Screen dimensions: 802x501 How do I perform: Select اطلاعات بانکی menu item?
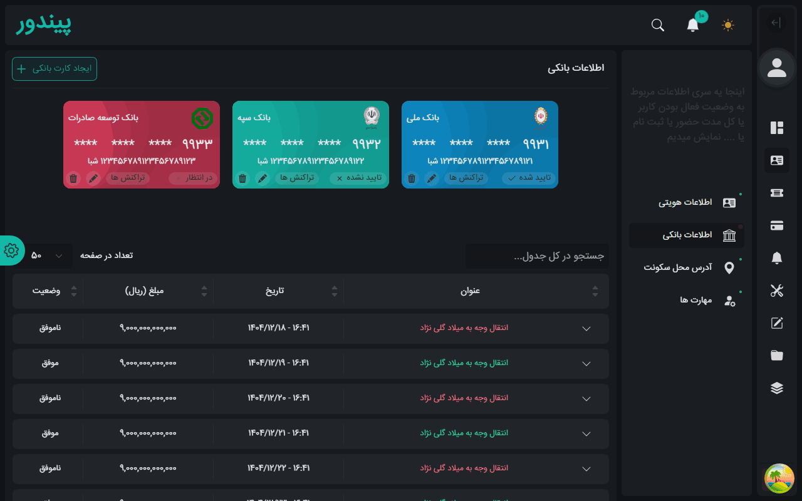(x=687, y=235)
